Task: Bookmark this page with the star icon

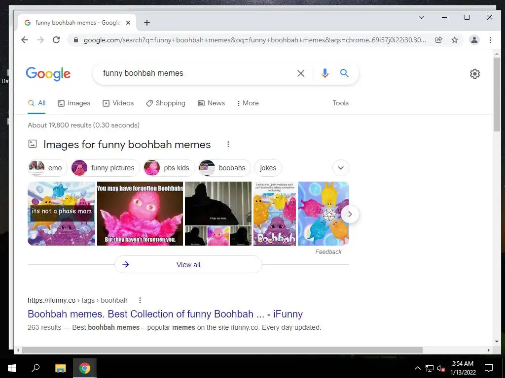Action: point(454,40)
